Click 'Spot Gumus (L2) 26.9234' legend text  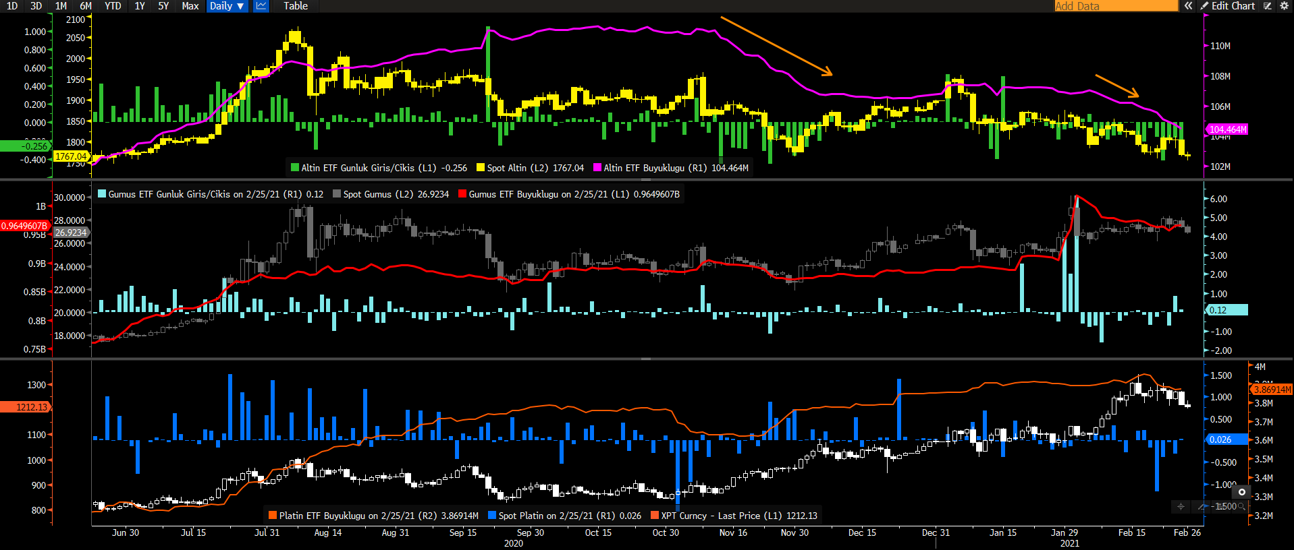click(x=396, y=194)
